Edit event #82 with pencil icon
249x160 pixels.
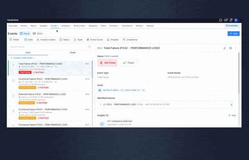click(224, 48)
